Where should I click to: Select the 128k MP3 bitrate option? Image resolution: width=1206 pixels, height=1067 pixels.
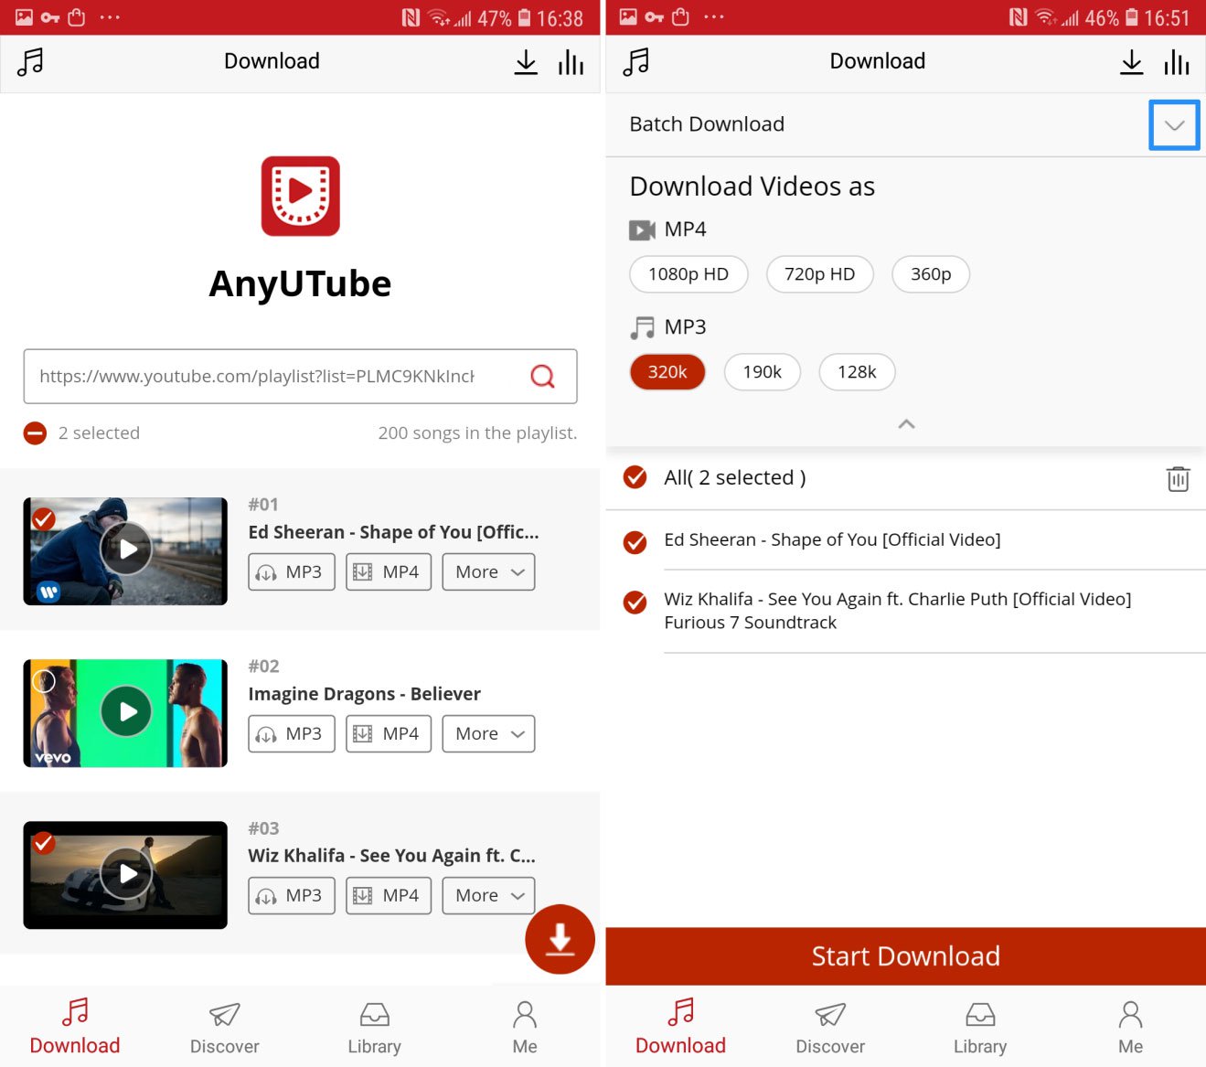click(x=856, y=371)
